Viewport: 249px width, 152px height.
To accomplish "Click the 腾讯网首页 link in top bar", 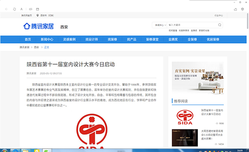I will (27, 15).
